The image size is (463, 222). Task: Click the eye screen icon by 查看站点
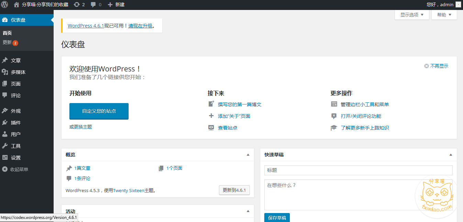click(211, 127)
